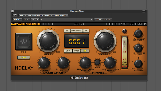This screenshot has height=91, width=161.
Task: Click the 0001 delay time display
Action: click(x=76, y=41)
